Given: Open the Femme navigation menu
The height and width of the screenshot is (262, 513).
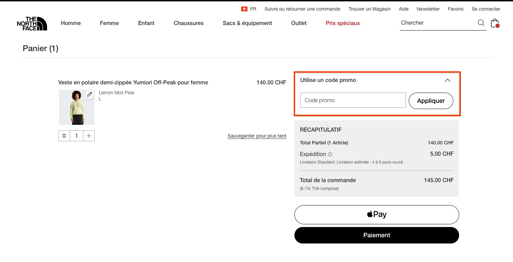Looking at the screenshot, I should click(109, 23).
